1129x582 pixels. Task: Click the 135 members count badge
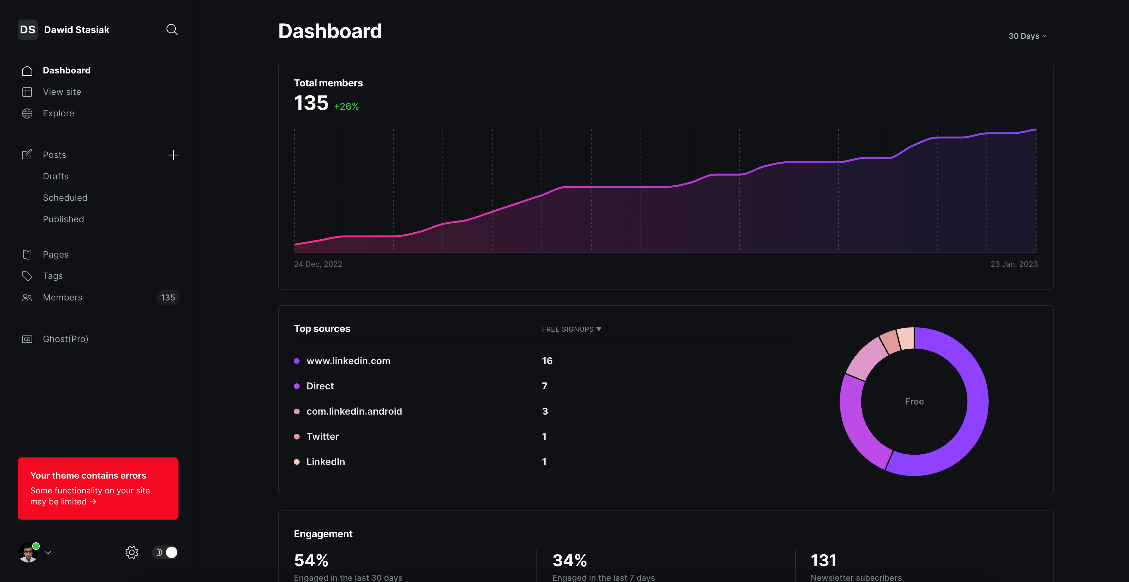[x=168, y=298]
